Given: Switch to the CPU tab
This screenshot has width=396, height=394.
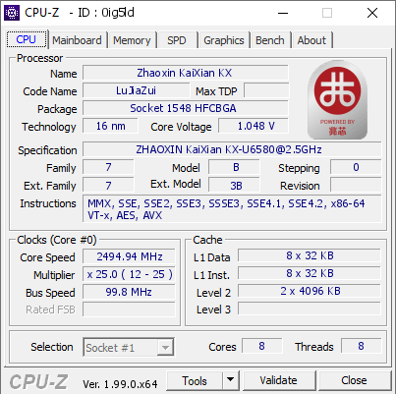Looking at the screenshot, I should pos(27,39).
